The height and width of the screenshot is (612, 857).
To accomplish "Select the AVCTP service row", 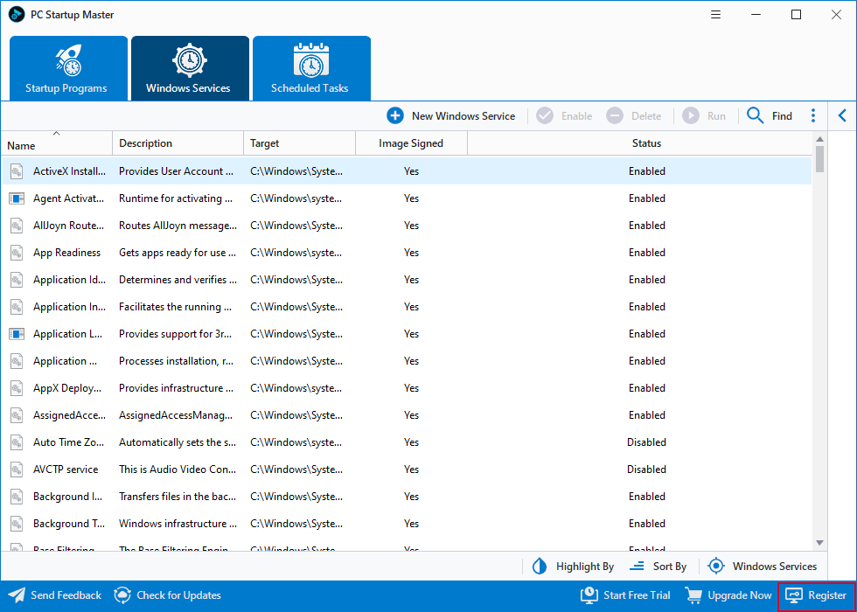I will (406, 469).
